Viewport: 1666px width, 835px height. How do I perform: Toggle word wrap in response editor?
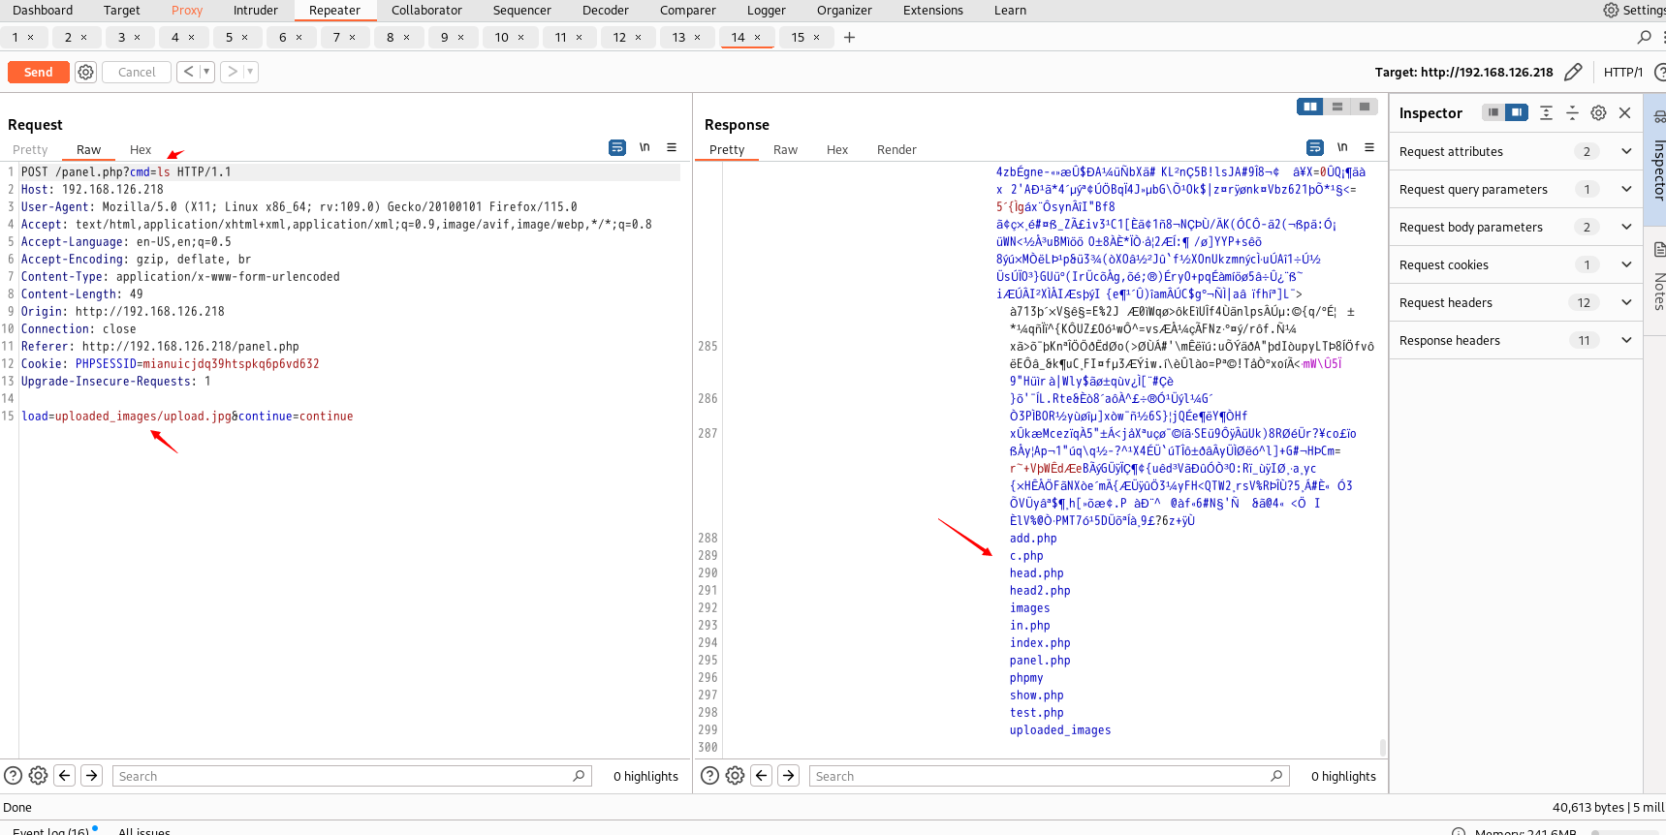pyautogui.click(x=1315, y=147)
